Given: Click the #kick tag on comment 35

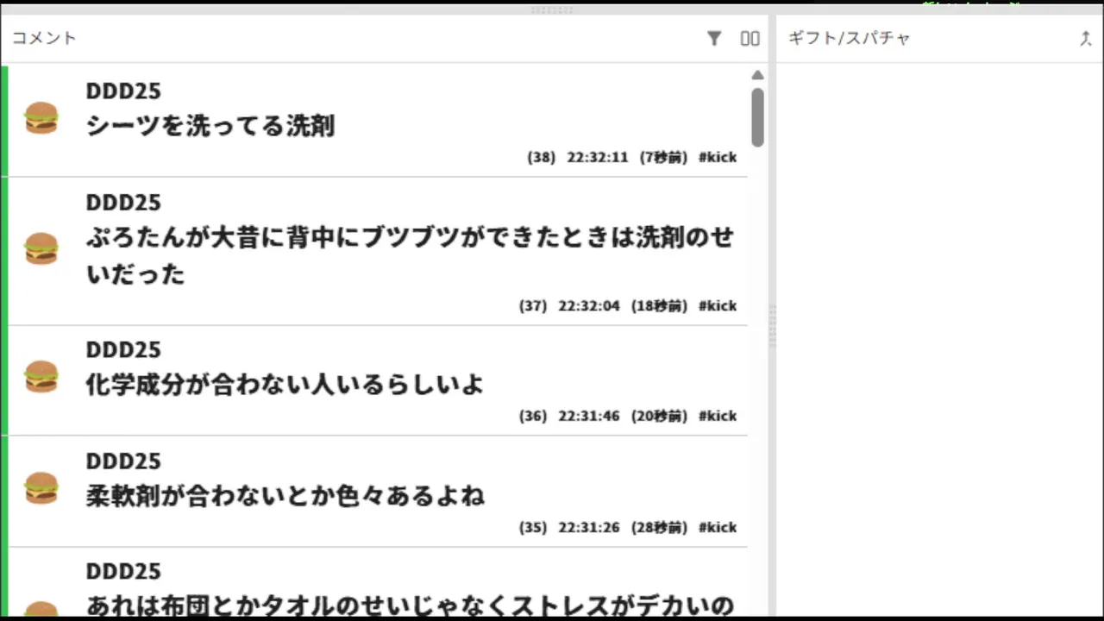Looking at the screenshot, I should click(x=718, y=528).
